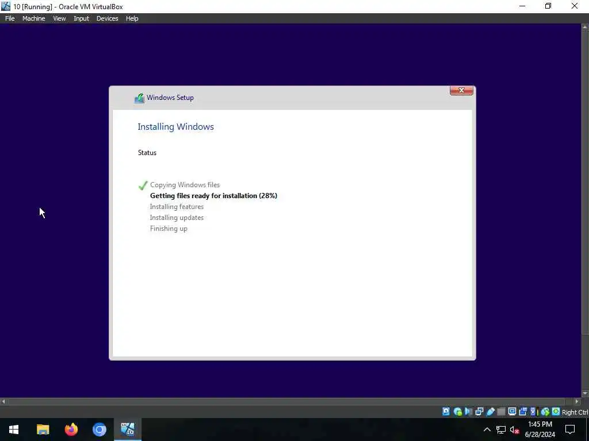Open the taskbar clock and date

click(540, 430)
